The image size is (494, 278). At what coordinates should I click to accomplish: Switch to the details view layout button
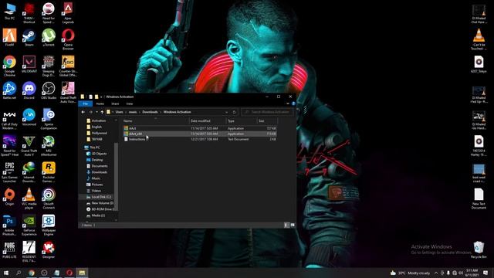point(286,225)
